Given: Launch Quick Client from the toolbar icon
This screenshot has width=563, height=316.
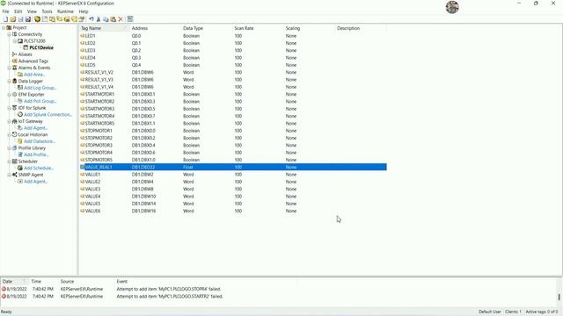Looking at the screenshot, I should pyautogui.click(x=130, y=19).
